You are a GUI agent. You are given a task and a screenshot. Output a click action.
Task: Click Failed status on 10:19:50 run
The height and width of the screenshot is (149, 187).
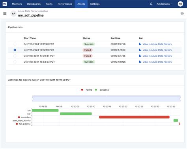coord(88,50)
